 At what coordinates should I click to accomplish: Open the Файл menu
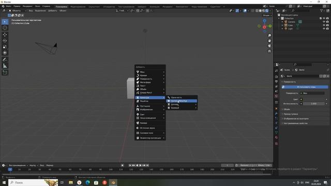click(x=8, y=6)
